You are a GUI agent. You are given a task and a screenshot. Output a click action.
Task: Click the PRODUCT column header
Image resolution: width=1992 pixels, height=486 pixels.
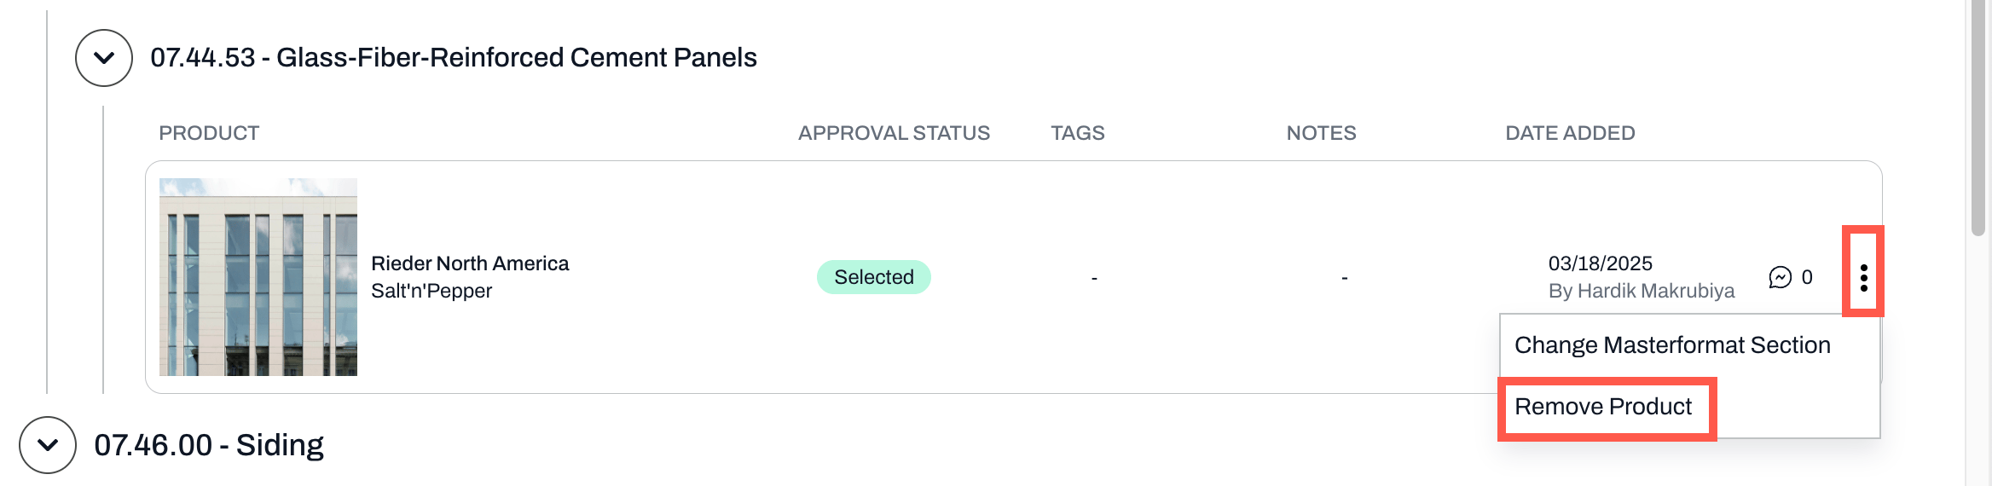(209, 133)
